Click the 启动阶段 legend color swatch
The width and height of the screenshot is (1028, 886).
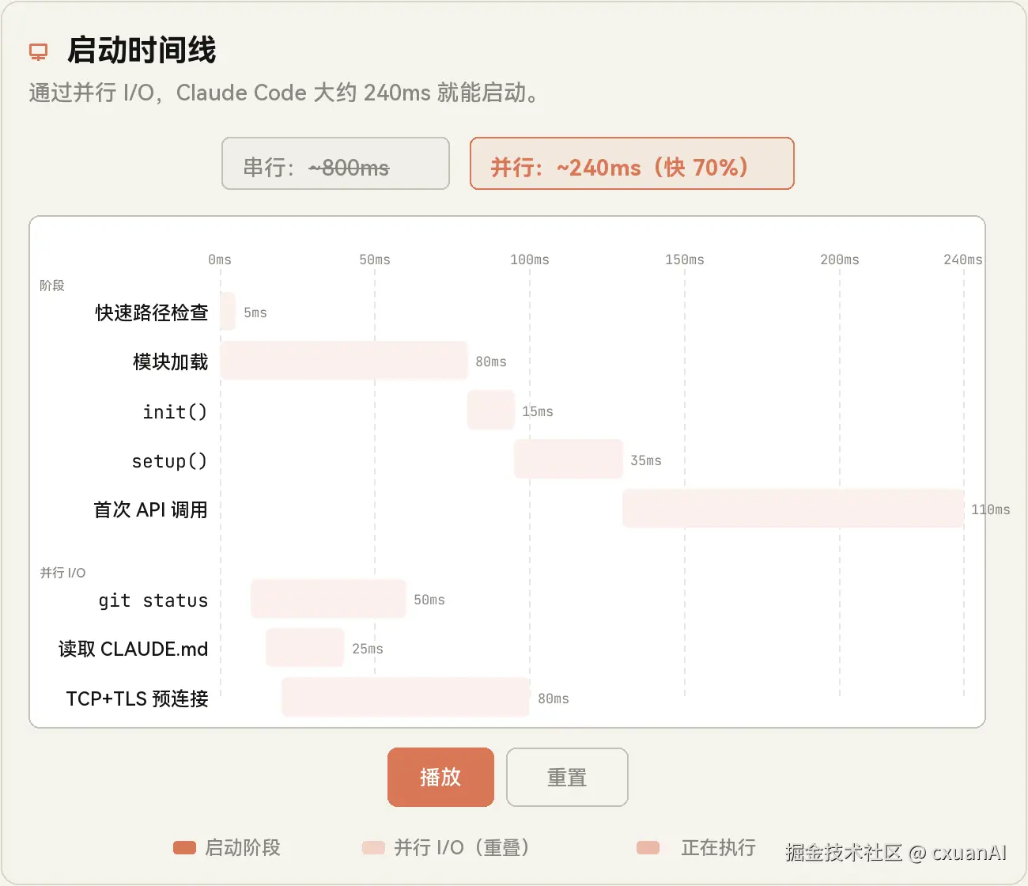click(184, 848)
